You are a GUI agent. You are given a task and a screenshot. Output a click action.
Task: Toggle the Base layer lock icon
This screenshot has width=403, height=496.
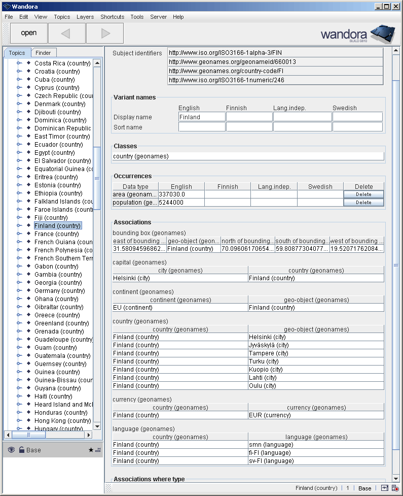21,450
